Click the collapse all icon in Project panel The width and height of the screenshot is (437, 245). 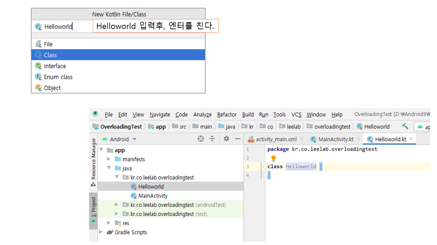click(212, 139)
